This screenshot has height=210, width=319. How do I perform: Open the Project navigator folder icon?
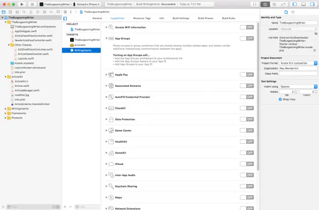point(3,12)
